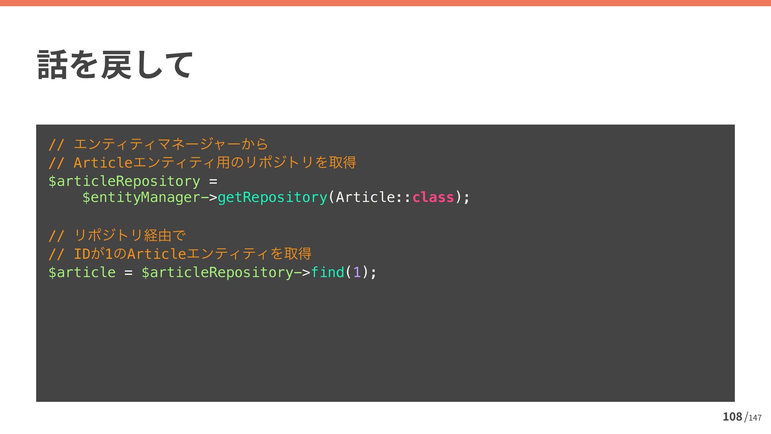Click the equals sign after $articleRepository

click(x=213, y=181)
